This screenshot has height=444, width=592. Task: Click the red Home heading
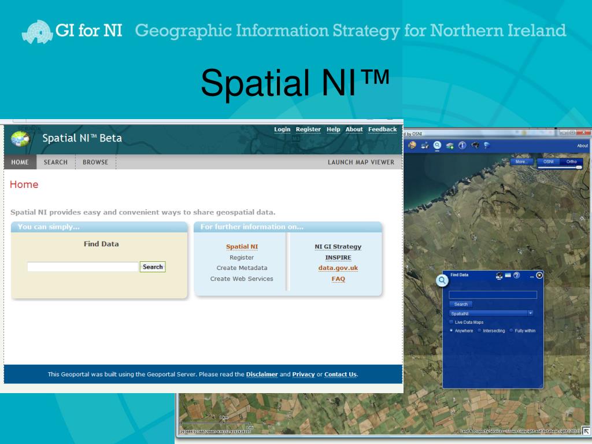(x=24, y=184)
